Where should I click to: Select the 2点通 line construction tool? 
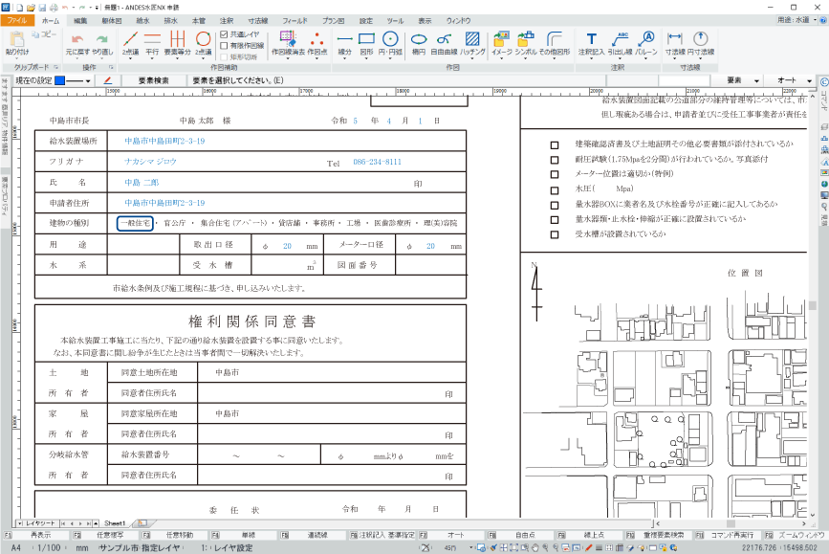[x=130, y=42]
